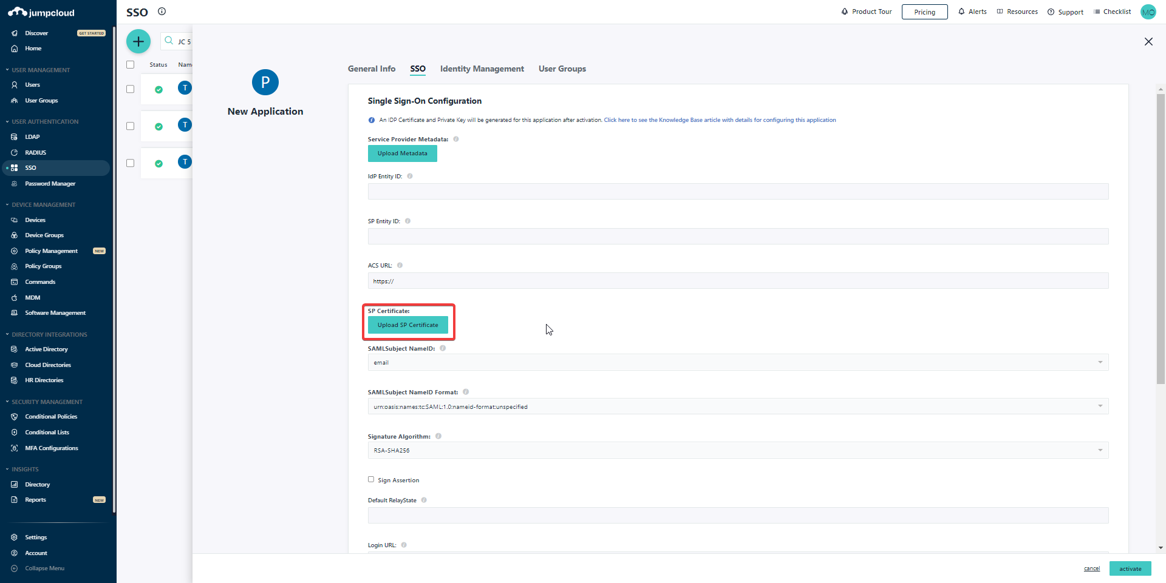Click the Upload SP Certificate button
Viewport: 1166px width, 583px height.
tap(408, 325)
